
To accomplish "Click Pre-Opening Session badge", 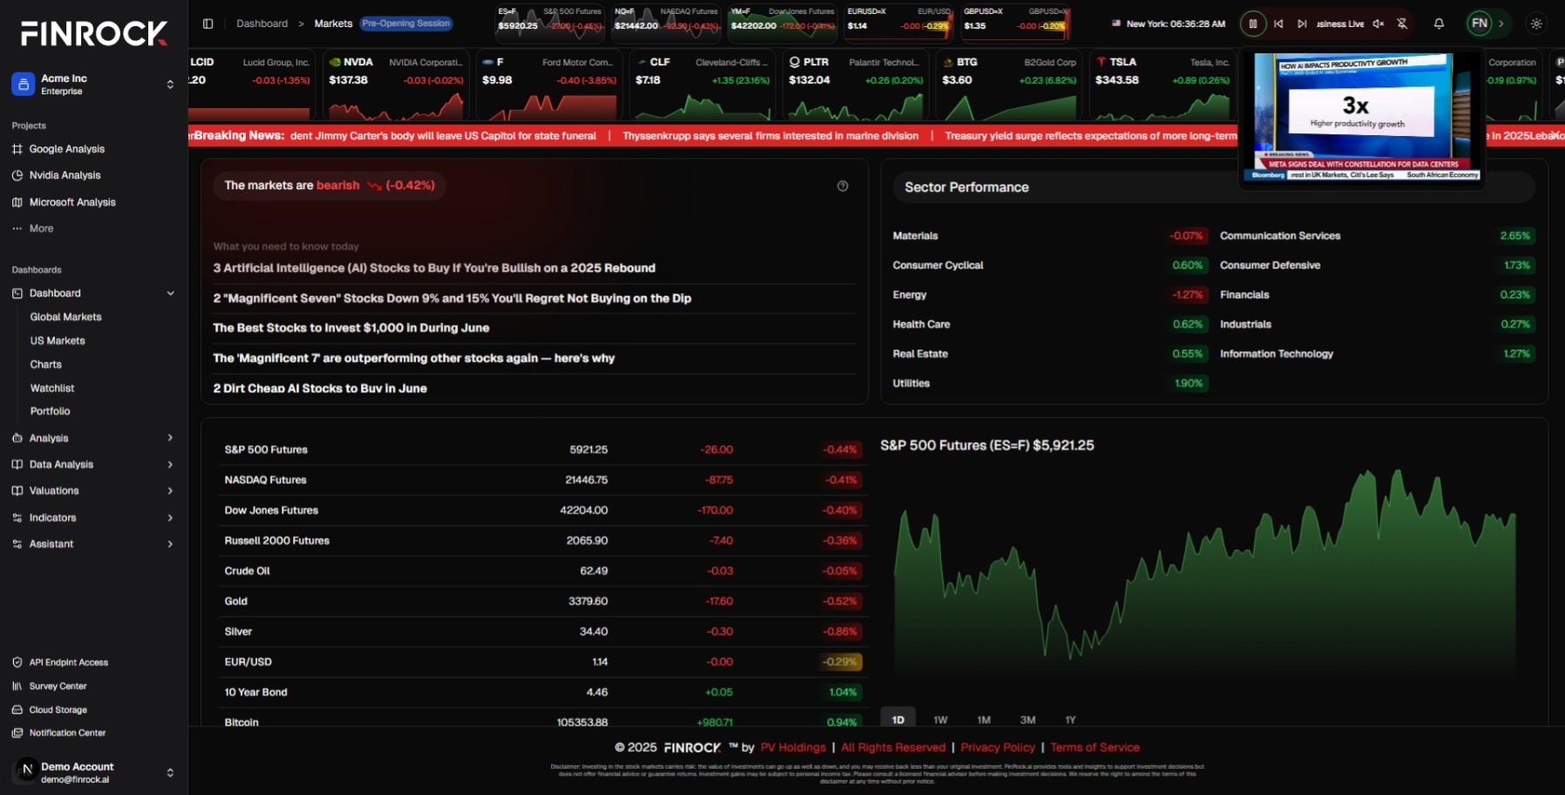I will [x=406, y=24].
